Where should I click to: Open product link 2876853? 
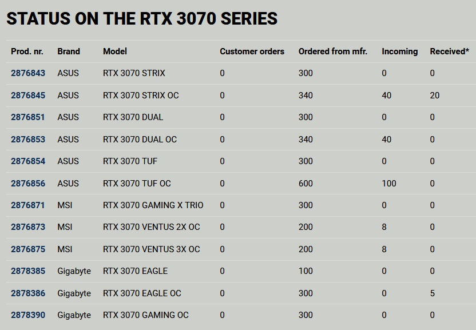[28, 140]
